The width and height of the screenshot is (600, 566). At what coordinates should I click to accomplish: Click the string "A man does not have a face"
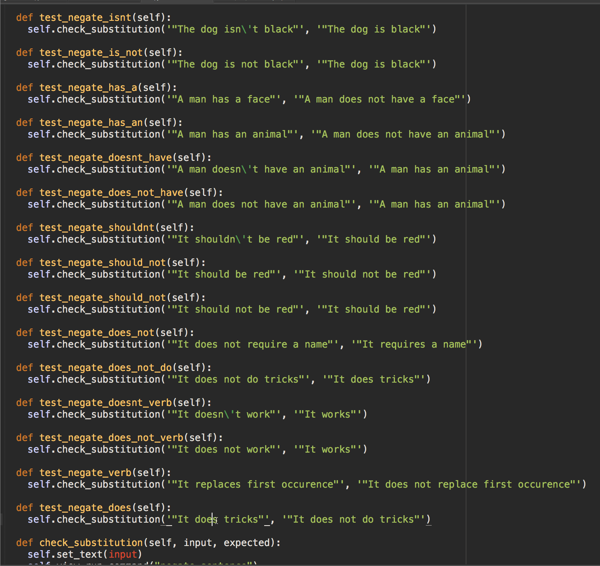click(x=380, y=99)
